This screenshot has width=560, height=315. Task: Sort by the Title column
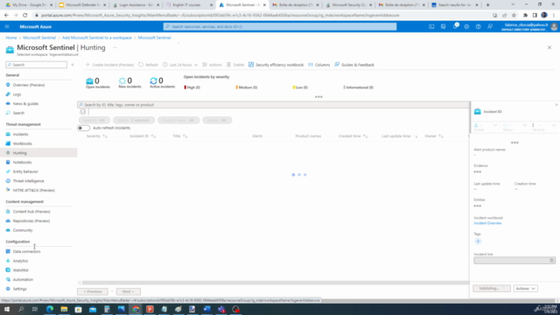180,136
